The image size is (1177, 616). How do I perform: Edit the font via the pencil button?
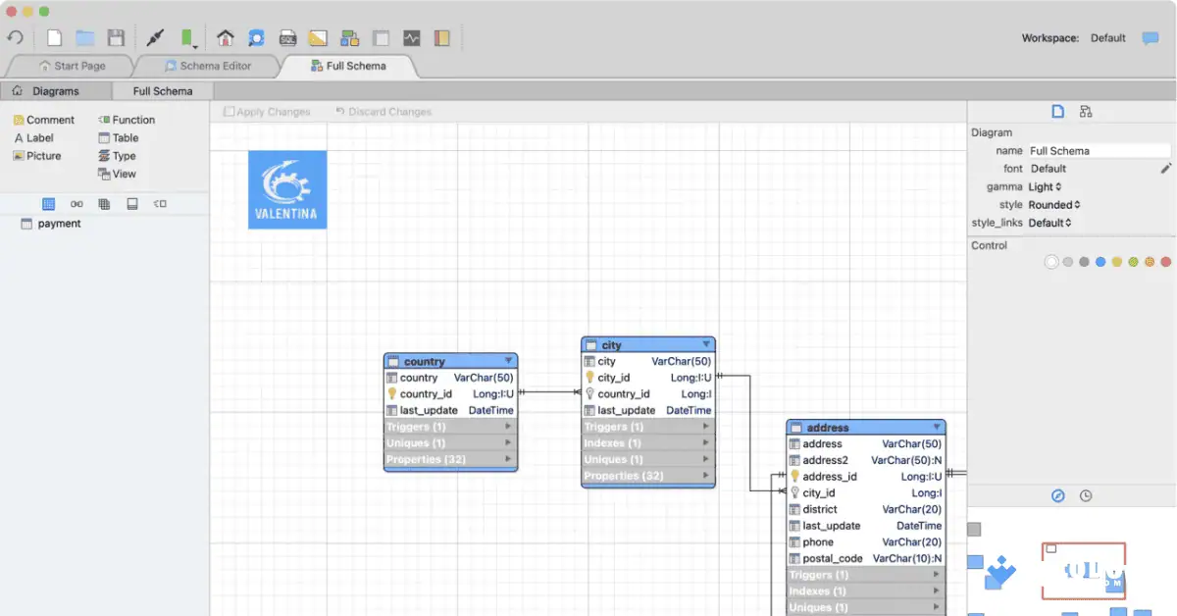pyautogui.click(x=1165, y=168)
